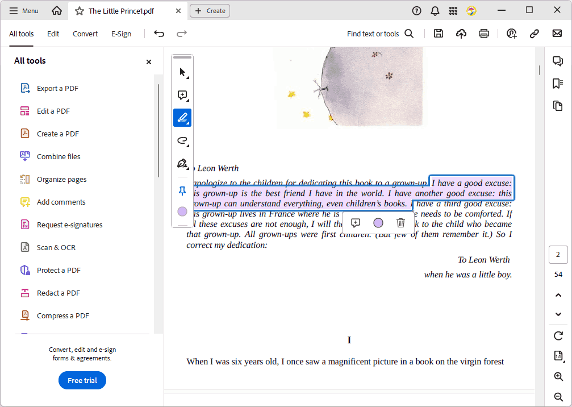The height and width of the screenshot is (407, 572).
Task: Select the Fill & Sign pen tool
Action: tap(182, 163)
